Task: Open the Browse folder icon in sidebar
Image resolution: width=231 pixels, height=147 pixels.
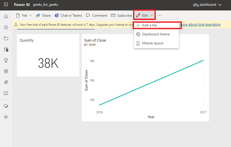Action: pos(6,38)
